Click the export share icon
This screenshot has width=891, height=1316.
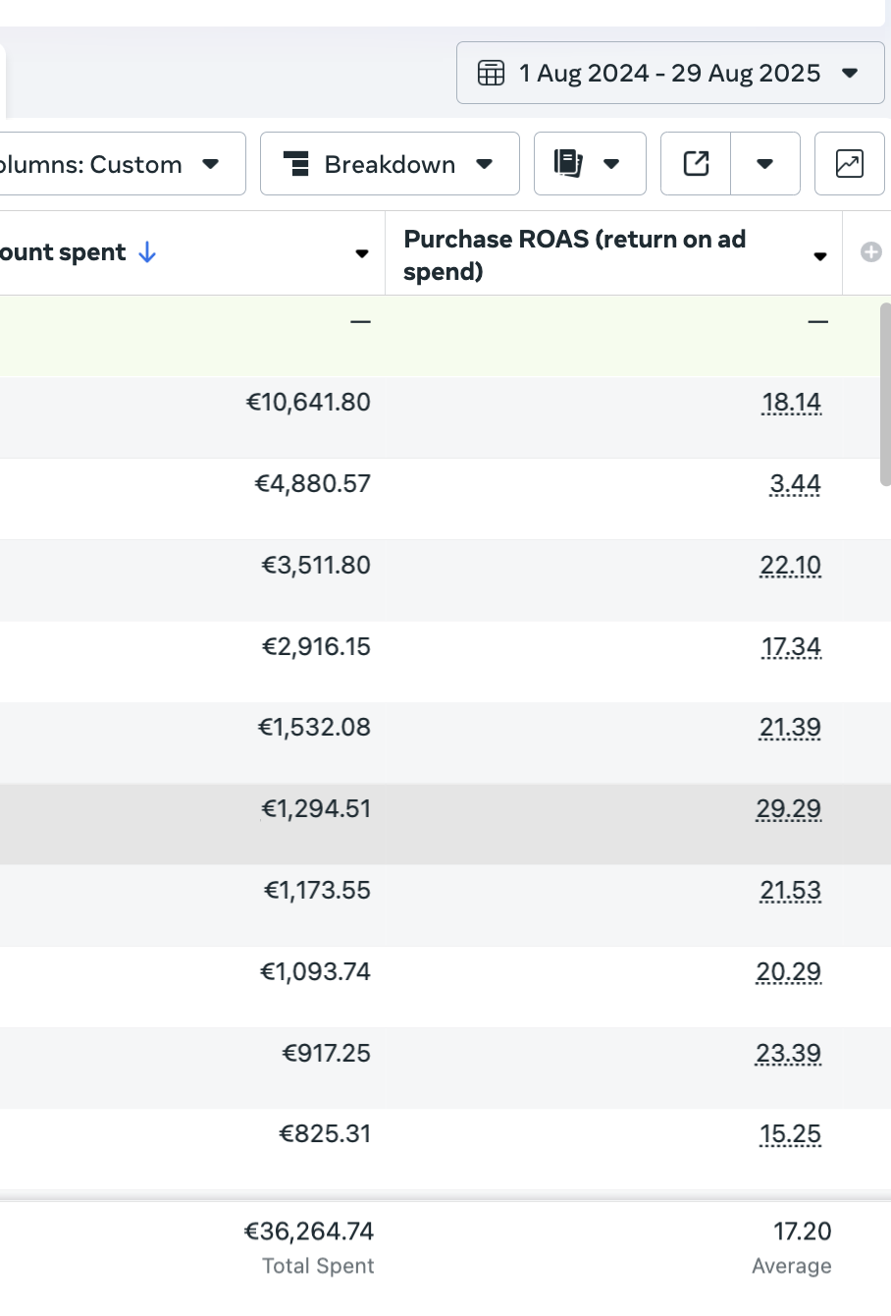point(696,163)
